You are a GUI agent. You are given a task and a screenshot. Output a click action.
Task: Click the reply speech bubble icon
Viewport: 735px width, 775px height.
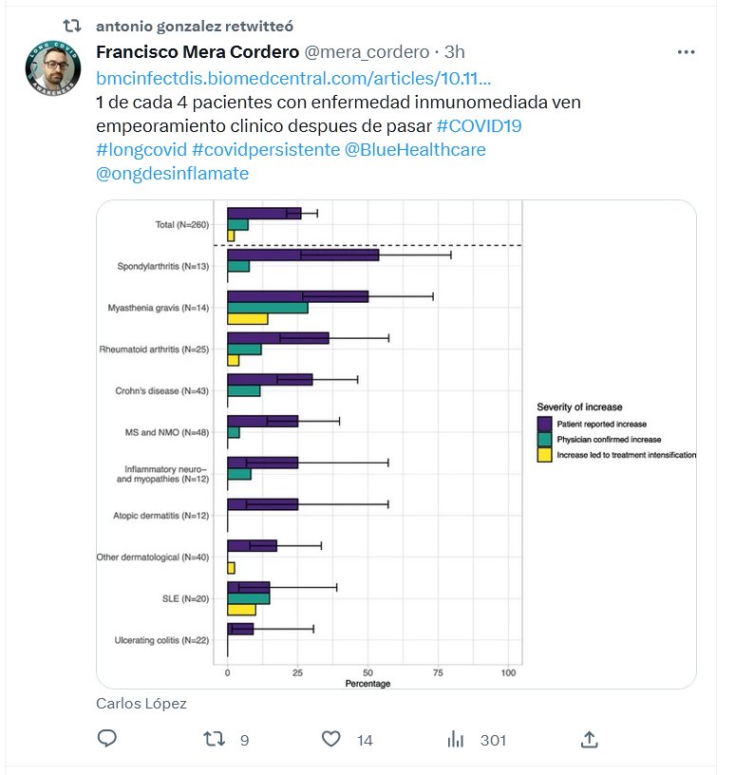click(107, 739)
